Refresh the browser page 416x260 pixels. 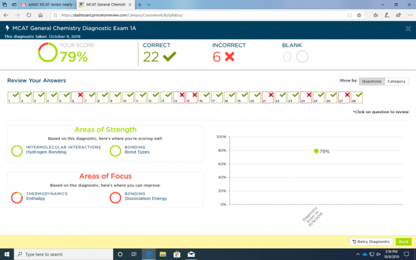click(29, 15)
